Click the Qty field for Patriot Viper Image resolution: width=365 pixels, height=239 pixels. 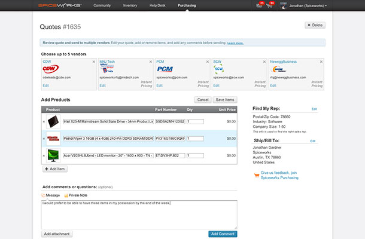pos(195,139)
